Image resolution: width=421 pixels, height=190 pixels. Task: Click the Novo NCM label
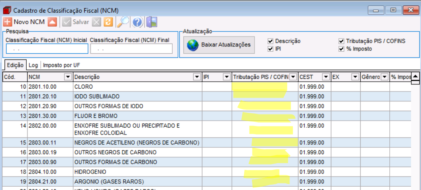pos(29,22)
